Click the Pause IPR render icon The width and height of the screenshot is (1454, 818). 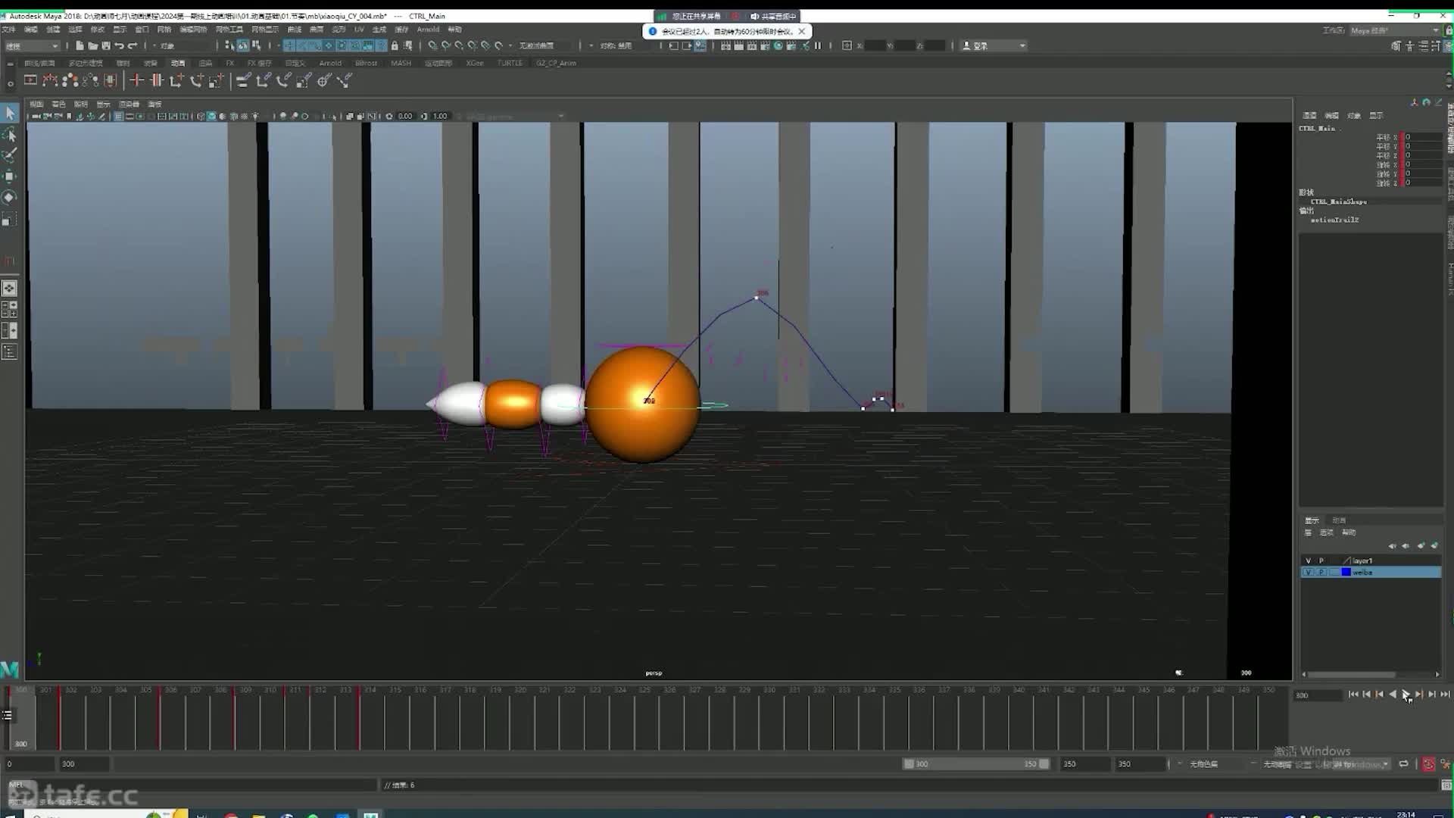[x=818, y=45]
